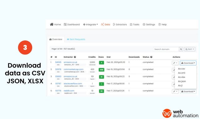
Task: Click the web automation logo
Action: pos(180,113)
